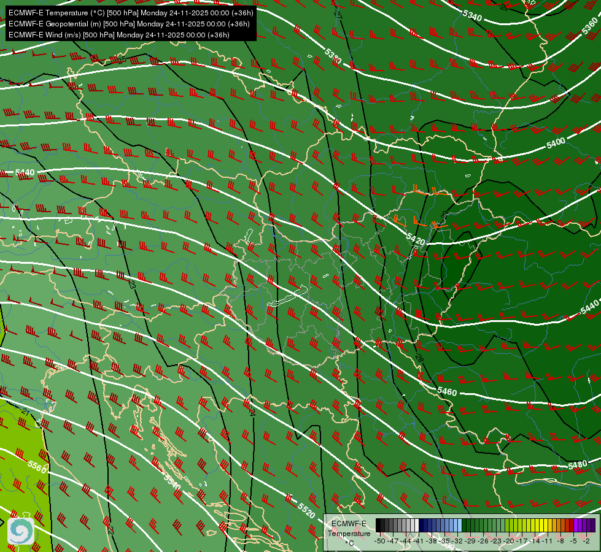Click the 5480 geopotential contour label
The image size is (601, 552).
[578, 465]
